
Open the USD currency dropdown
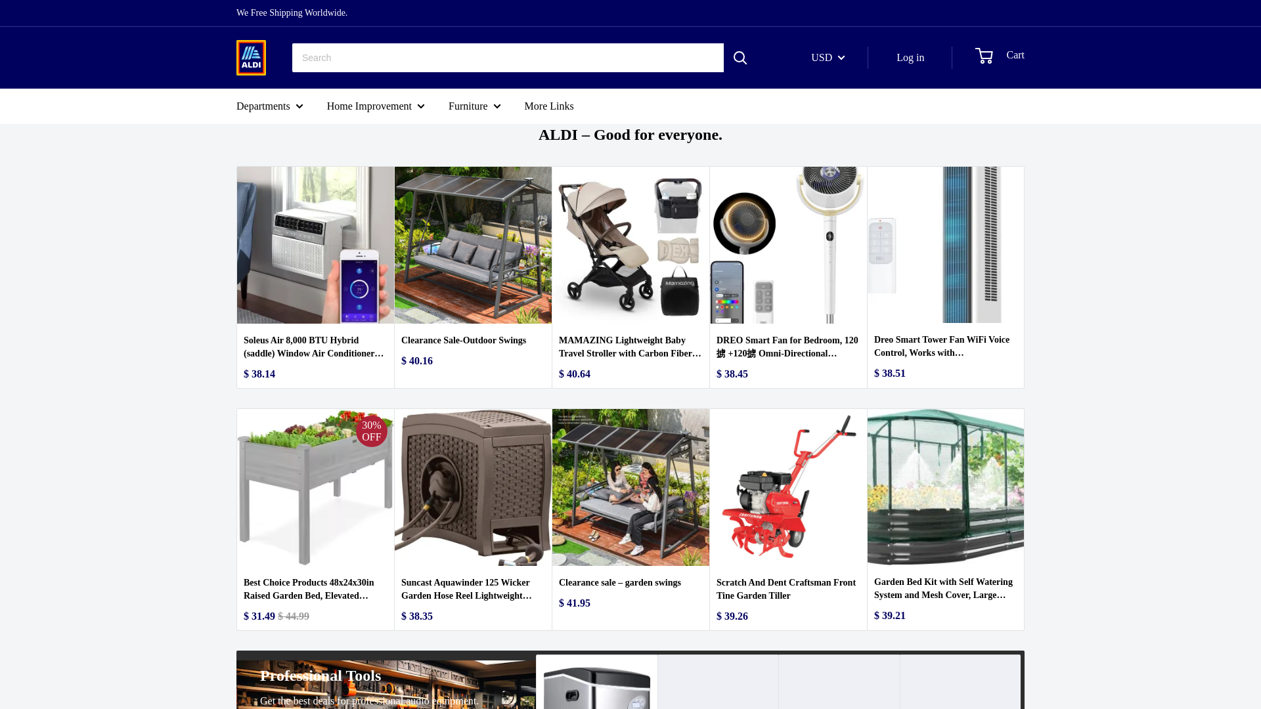tap(828, 58)
